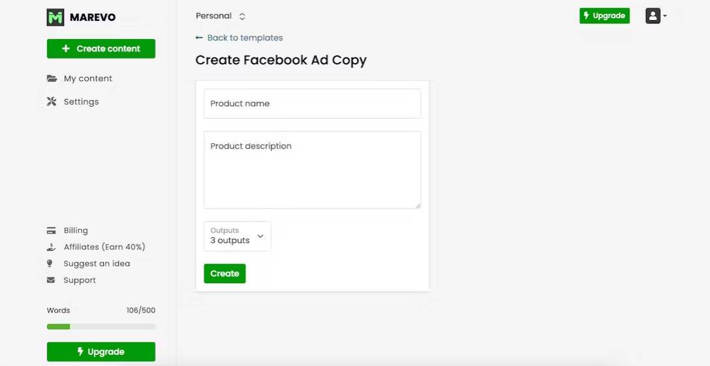Open the Outputs dropdown showing 3 outputs
The image size is (710, 366).
click(x=237, y=236)
